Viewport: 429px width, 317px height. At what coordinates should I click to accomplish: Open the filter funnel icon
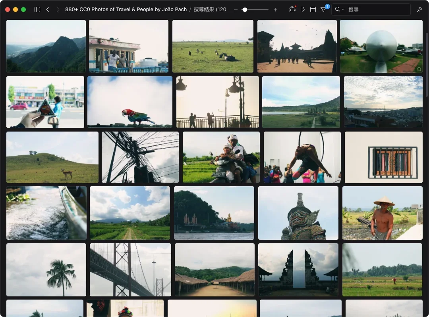(x=323, y=10)
